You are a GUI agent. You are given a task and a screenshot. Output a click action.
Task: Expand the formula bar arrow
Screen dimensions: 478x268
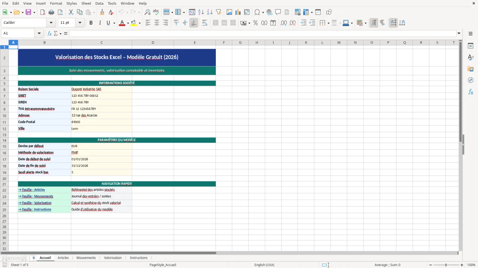coord(459,33)
